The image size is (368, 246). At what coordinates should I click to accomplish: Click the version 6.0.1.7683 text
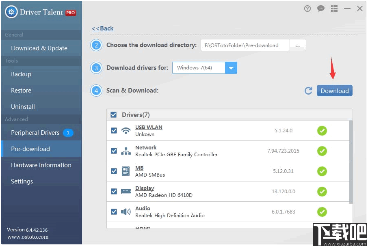(283, 212)
